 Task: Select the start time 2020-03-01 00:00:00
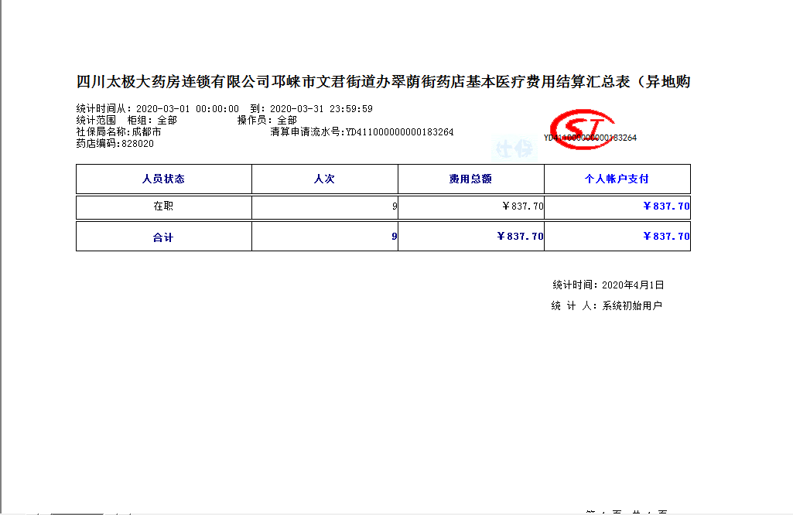pos(187,109)
